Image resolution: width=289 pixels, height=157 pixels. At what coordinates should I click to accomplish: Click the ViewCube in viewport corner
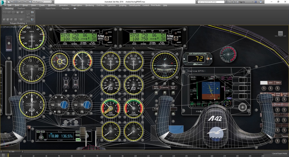(x=280, y=33)
